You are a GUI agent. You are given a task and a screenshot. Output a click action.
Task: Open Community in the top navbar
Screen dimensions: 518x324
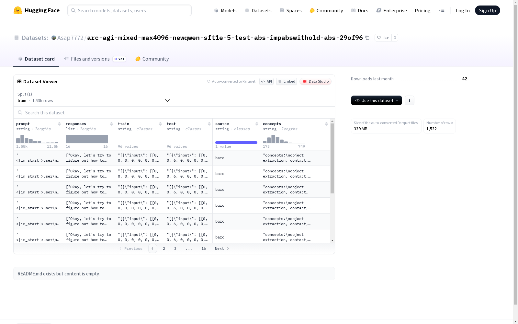[x=326, y=10]
